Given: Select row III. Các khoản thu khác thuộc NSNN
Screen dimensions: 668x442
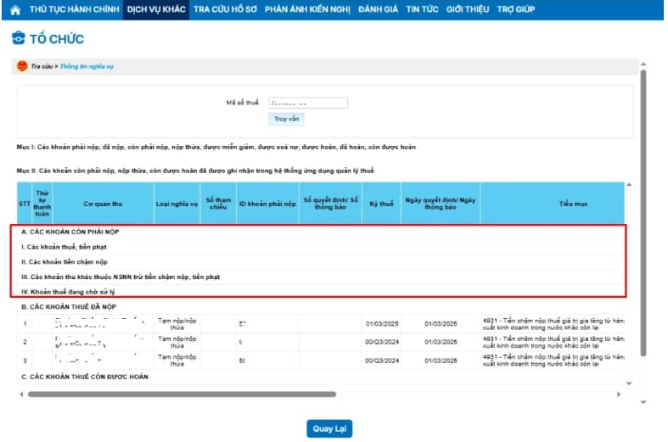Looking at the screenshot, I should (x=320, y=277).
